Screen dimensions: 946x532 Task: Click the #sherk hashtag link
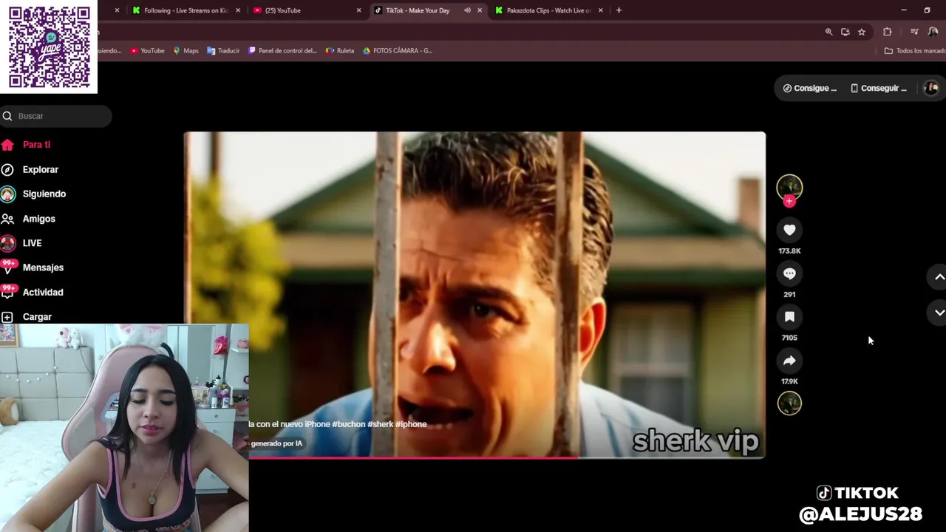[380, 424]
